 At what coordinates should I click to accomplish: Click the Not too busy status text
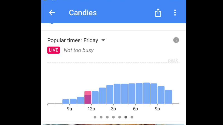(79, 50)
